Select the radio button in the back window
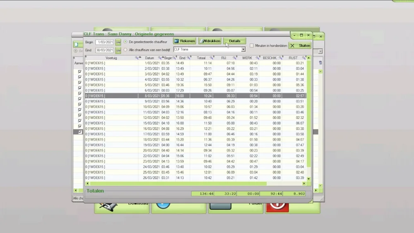 coord(75,51)
